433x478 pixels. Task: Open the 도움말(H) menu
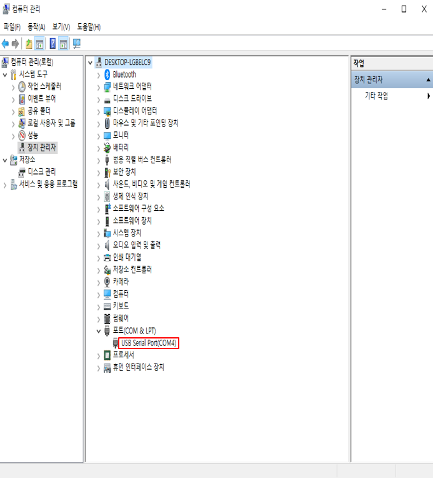tap(89, 27)
